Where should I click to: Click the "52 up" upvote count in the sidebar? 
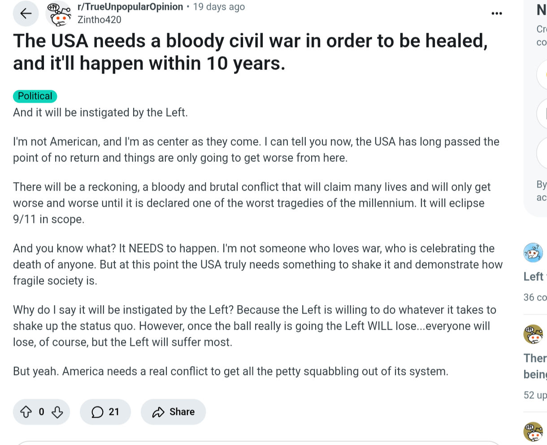[535, 395]
